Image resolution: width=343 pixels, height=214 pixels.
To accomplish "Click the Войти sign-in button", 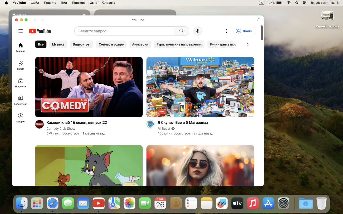I will [x=245, y=31].
